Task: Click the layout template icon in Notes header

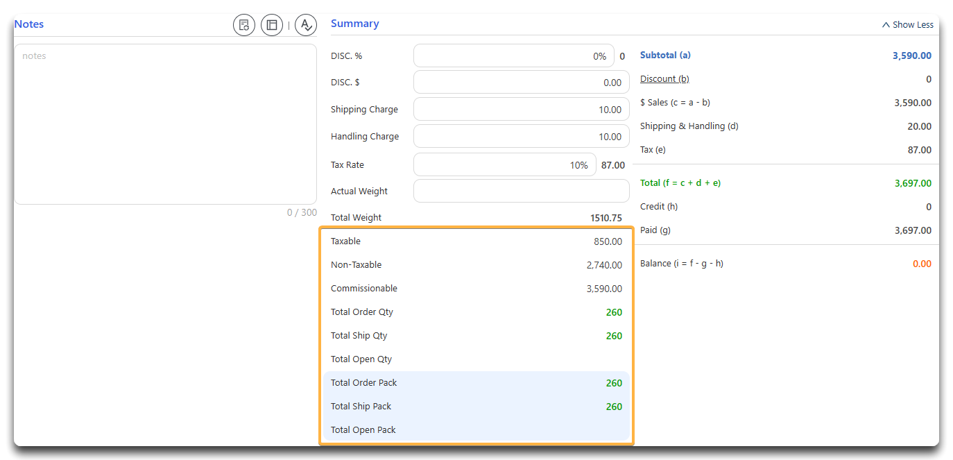Action: (272, 25)
